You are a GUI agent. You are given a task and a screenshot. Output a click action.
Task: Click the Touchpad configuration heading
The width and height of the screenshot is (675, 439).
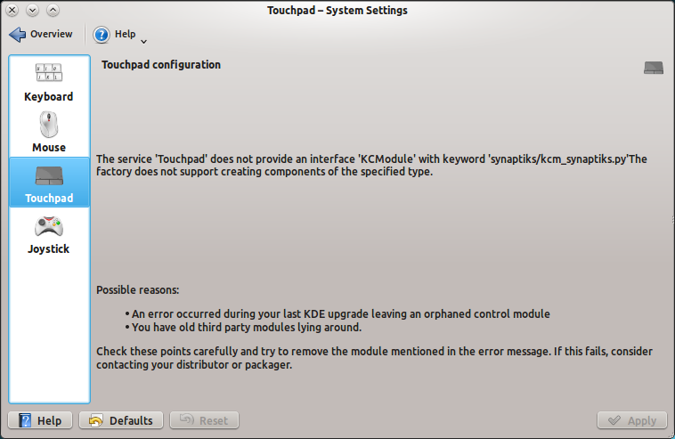161,65
